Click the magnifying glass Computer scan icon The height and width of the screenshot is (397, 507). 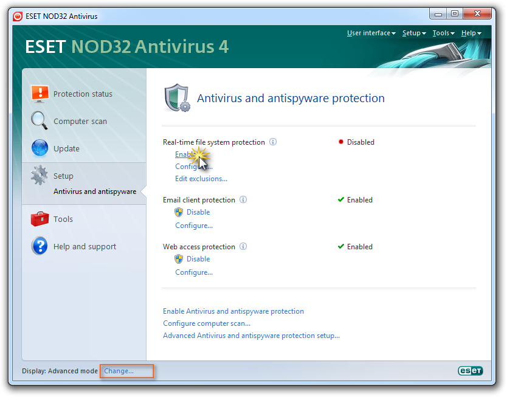(x=40, y=120)
